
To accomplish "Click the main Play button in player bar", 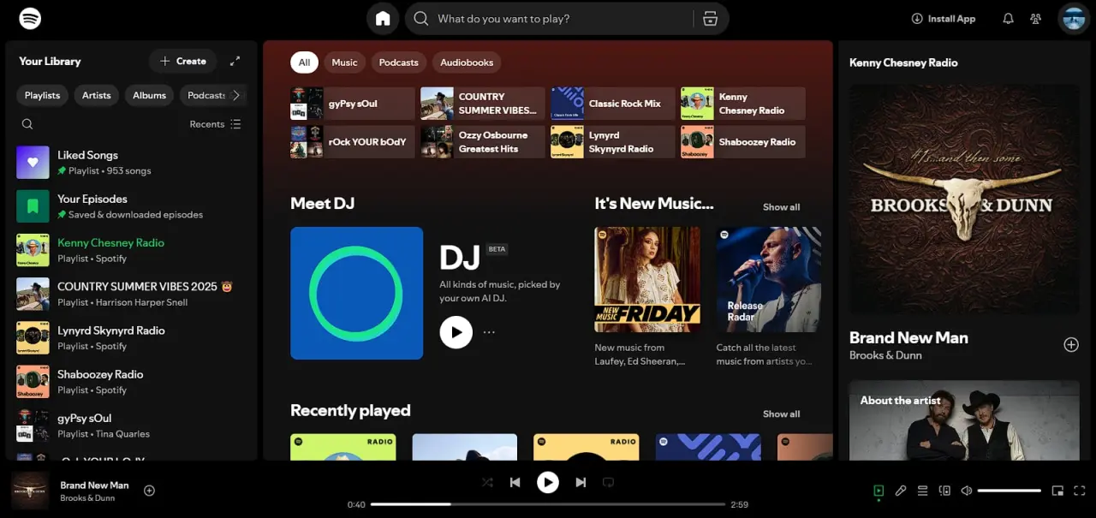I will [x=548, y=482].
